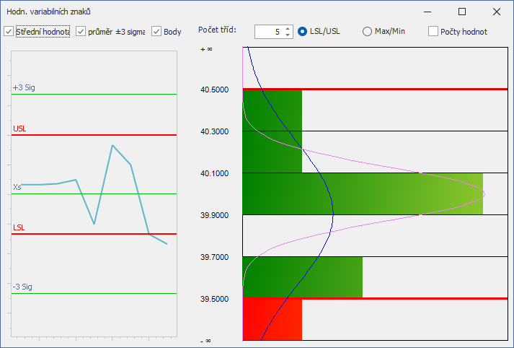The width and height of the screenshot is (514, 348).
Task: Click the red bar below 39.5000
Action: (x=272, y=320)
